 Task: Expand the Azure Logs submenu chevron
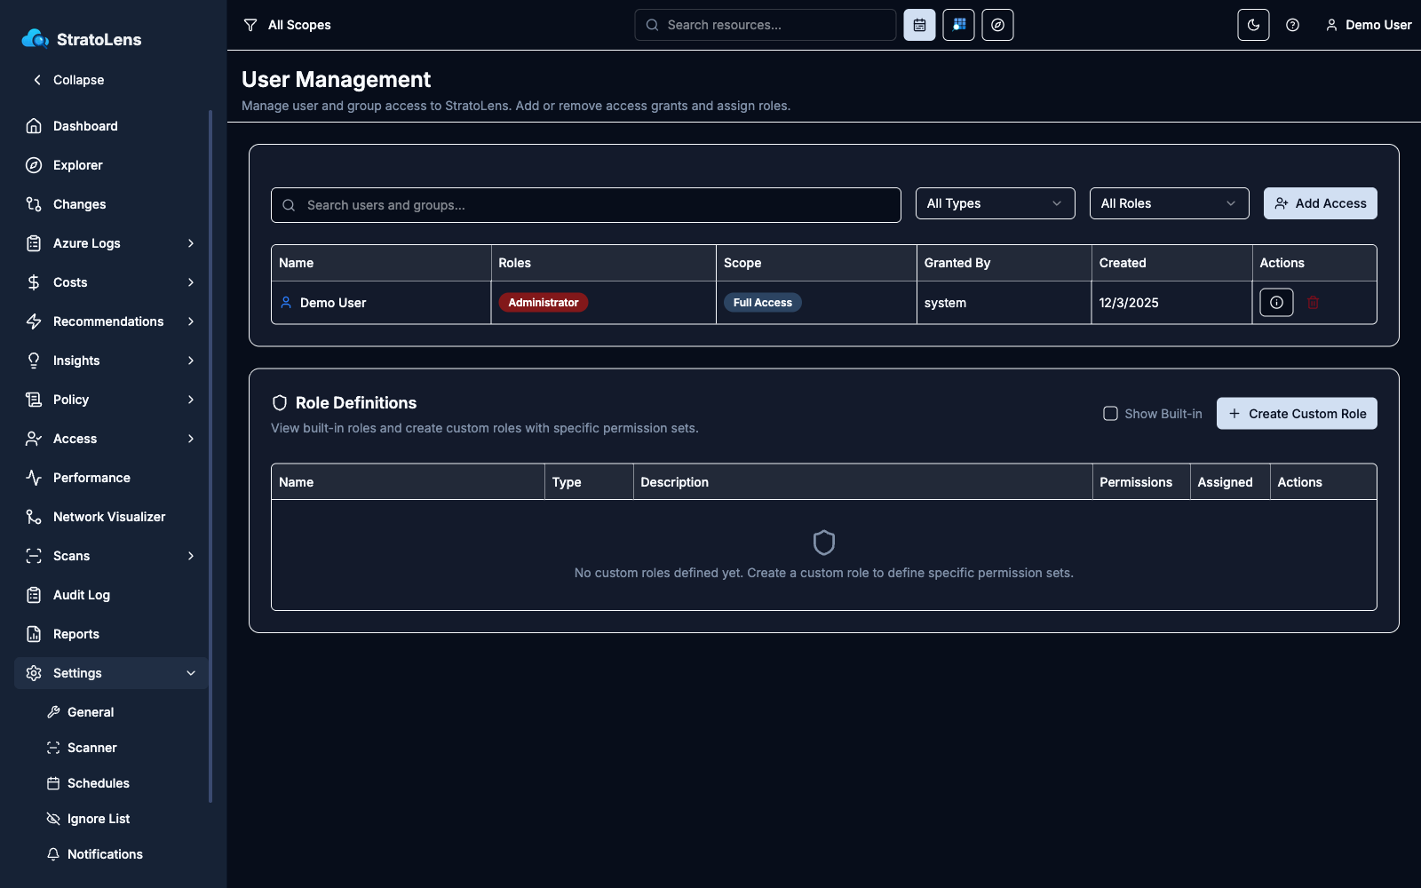coord(191,243)
